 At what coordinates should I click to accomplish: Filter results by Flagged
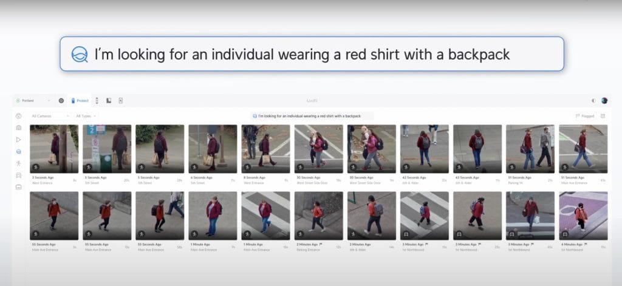coord(585,116)
